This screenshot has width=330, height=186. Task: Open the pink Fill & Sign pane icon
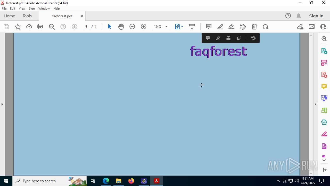324,134
